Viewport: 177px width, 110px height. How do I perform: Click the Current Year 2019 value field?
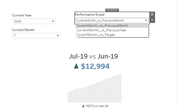[32, 21]
